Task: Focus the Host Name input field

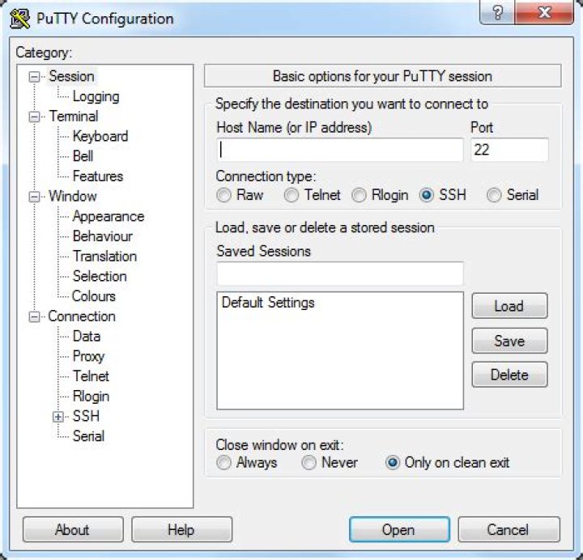Action: [339, 150]
